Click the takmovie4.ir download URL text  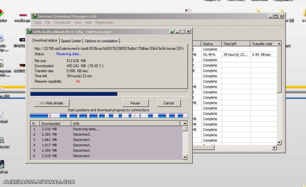click(109, 48)
